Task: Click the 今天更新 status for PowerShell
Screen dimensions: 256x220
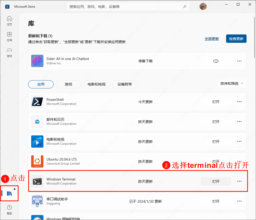Action: click(145, 102)
